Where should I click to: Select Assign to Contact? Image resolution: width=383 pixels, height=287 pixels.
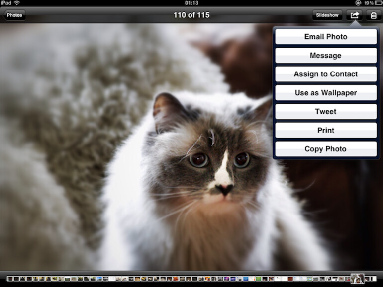click(326, 74)
